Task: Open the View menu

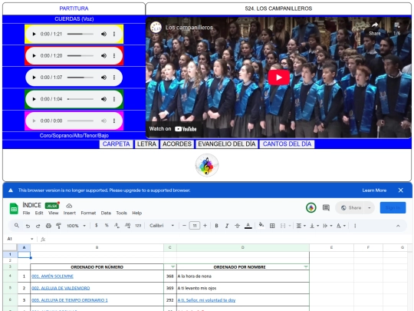Action: pos(54,213)
